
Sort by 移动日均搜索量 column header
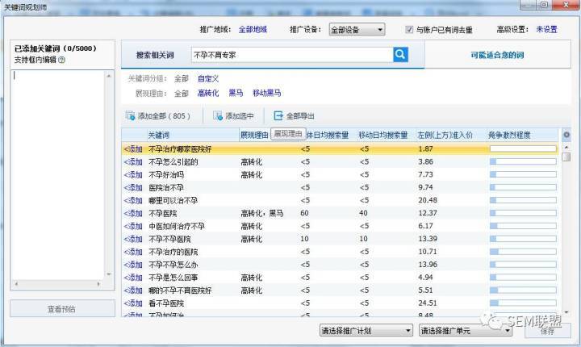pos(383,136)
